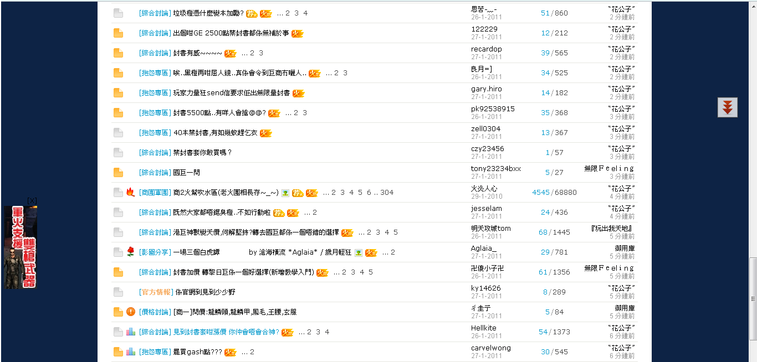Open last poster 『玩出我天地』
The width and height of the screenshot is (757, 362).
coord(612,229)
